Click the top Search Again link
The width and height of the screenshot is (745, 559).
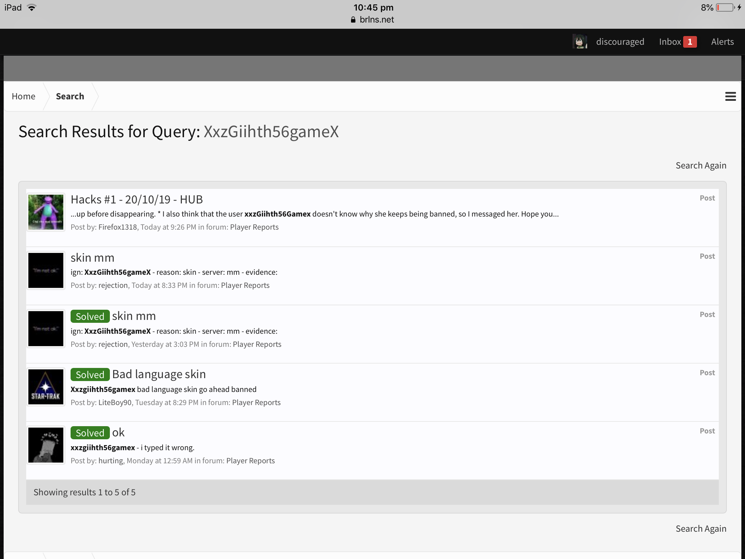pos(701,166)
